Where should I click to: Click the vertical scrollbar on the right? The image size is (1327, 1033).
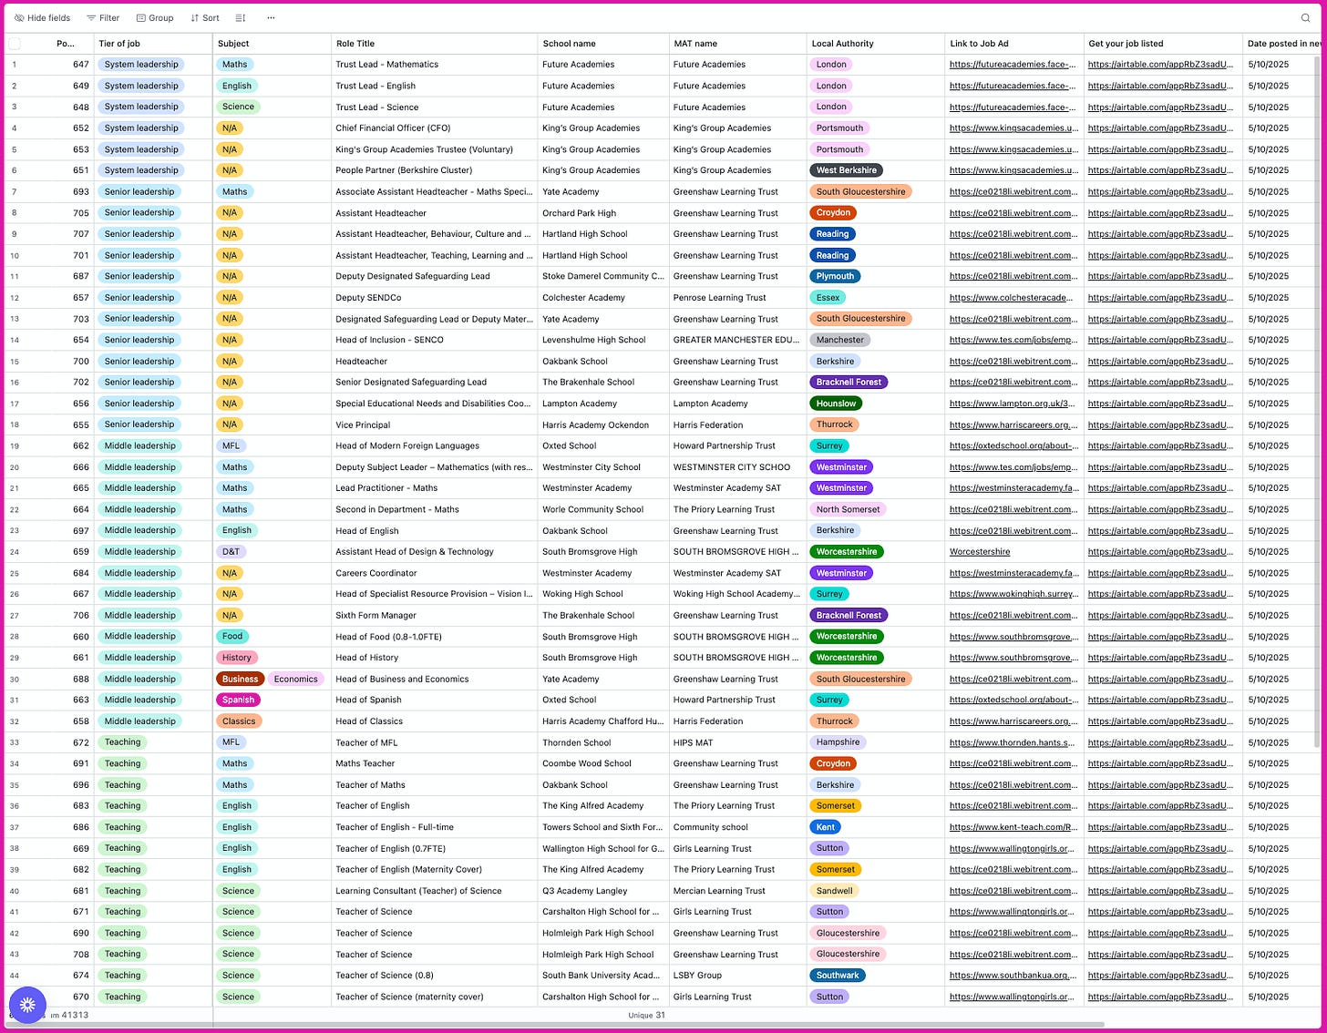pos(1317,401)
